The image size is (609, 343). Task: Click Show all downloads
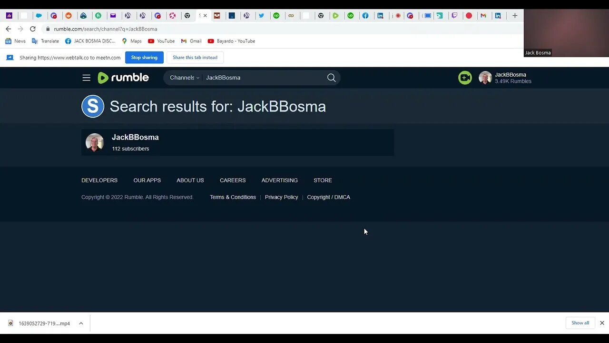[580, 323]
